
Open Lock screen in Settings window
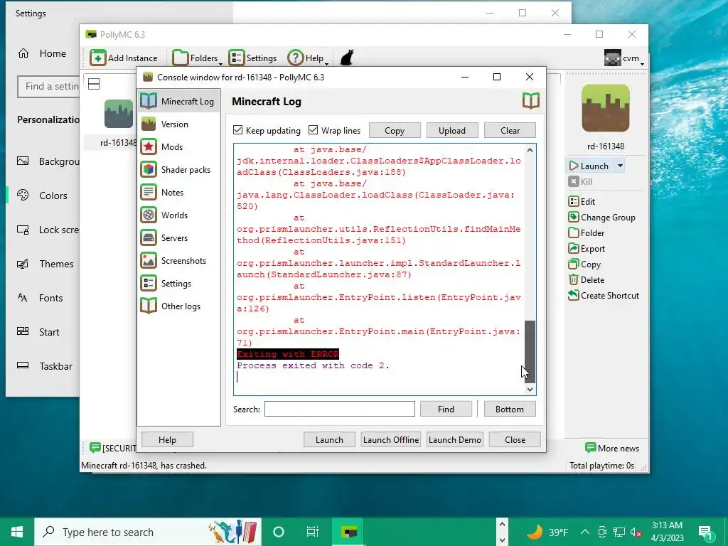pos(48,230)
